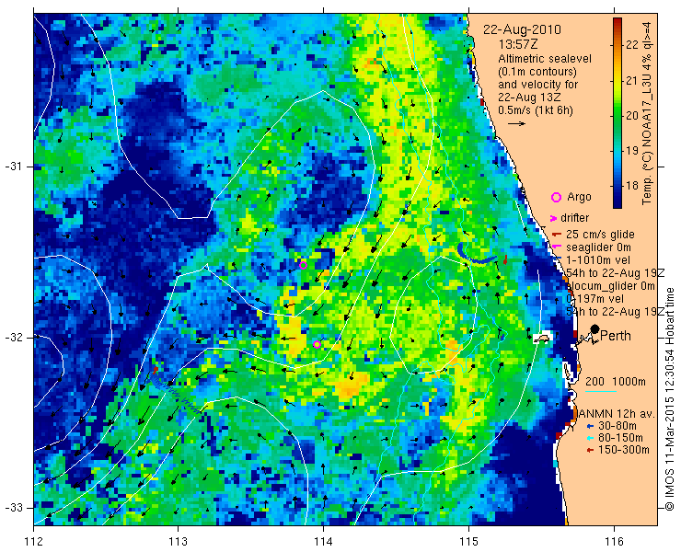Click the vertical 'Temp. (°C) NOAA17_L3U' colorbar title
681x552 pixels.
pyautogui.click(x=647, y=113)
